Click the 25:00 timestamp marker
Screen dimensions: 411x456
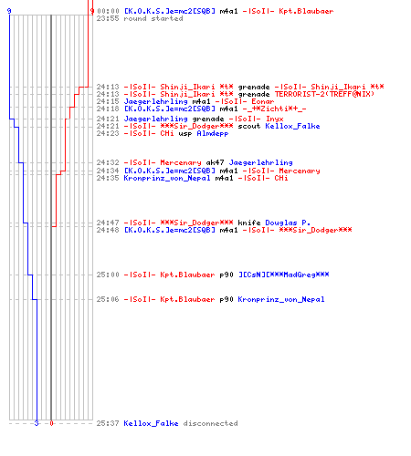pyautogui.click(x=108, y=275)
